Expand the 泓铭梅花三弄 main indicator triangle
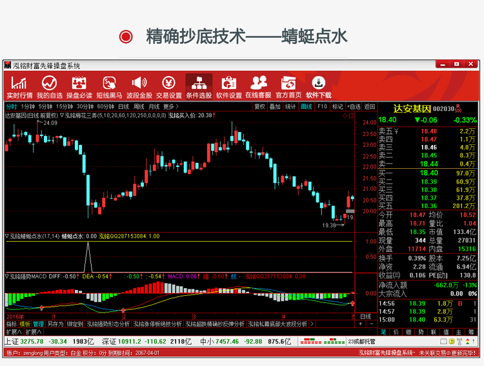This screenshot has width=484, height=366. [62, 115]
